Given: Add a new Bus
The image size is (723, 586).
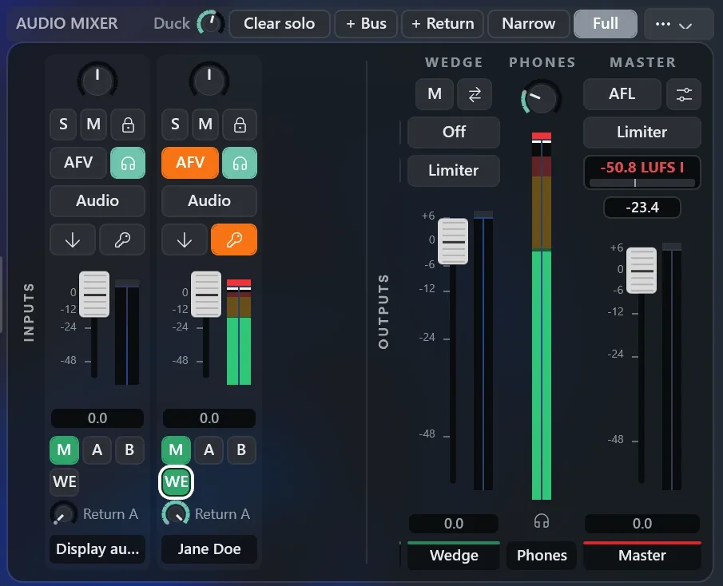Looking at the screenshot, I should pyautogui.click(x=366, y=23).
